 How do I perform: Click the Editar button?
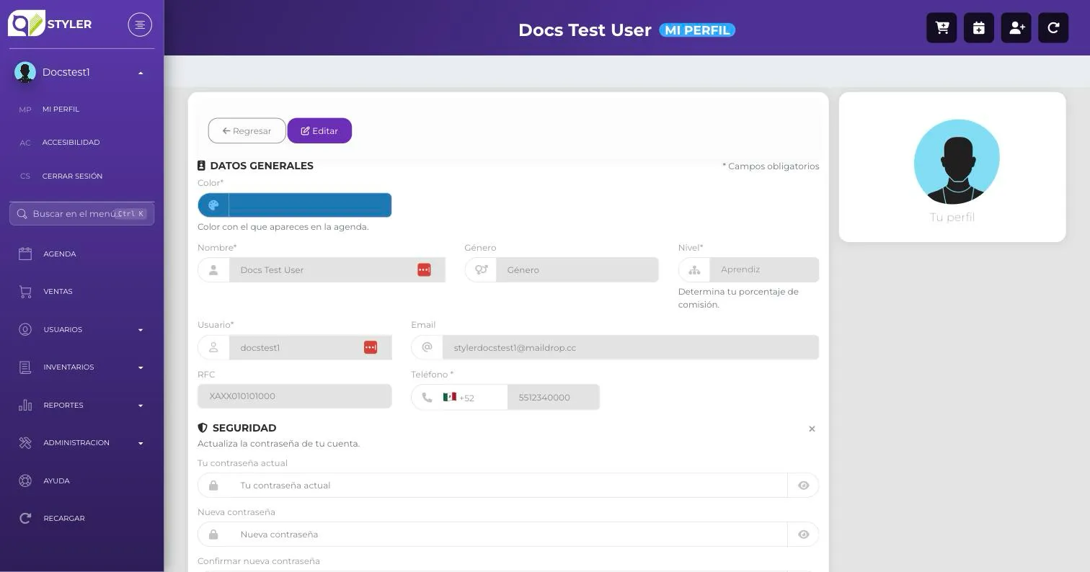(x=319, y=131)
